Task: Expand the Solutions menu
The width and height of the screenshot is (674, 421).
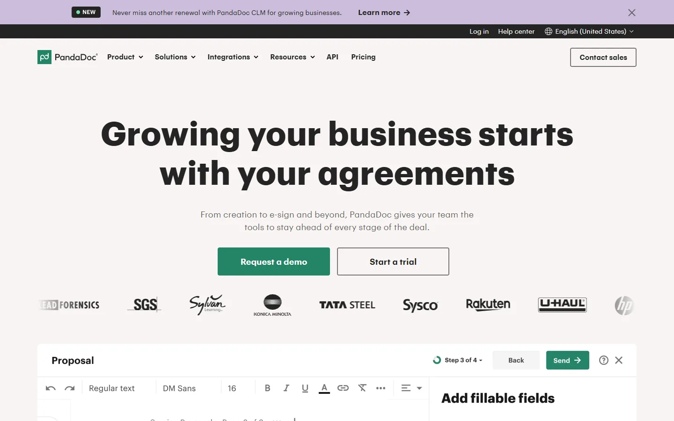Action: coord(175,57)
